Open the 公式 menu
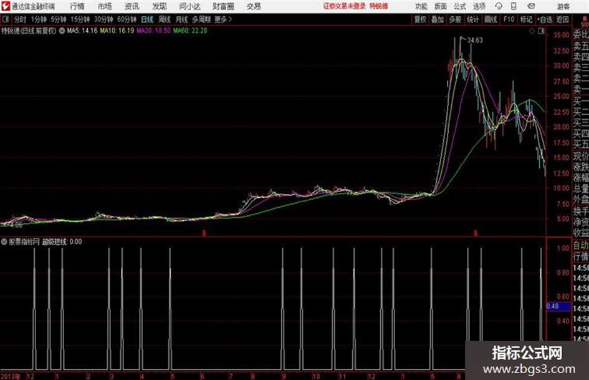 [x=459, y=6]
